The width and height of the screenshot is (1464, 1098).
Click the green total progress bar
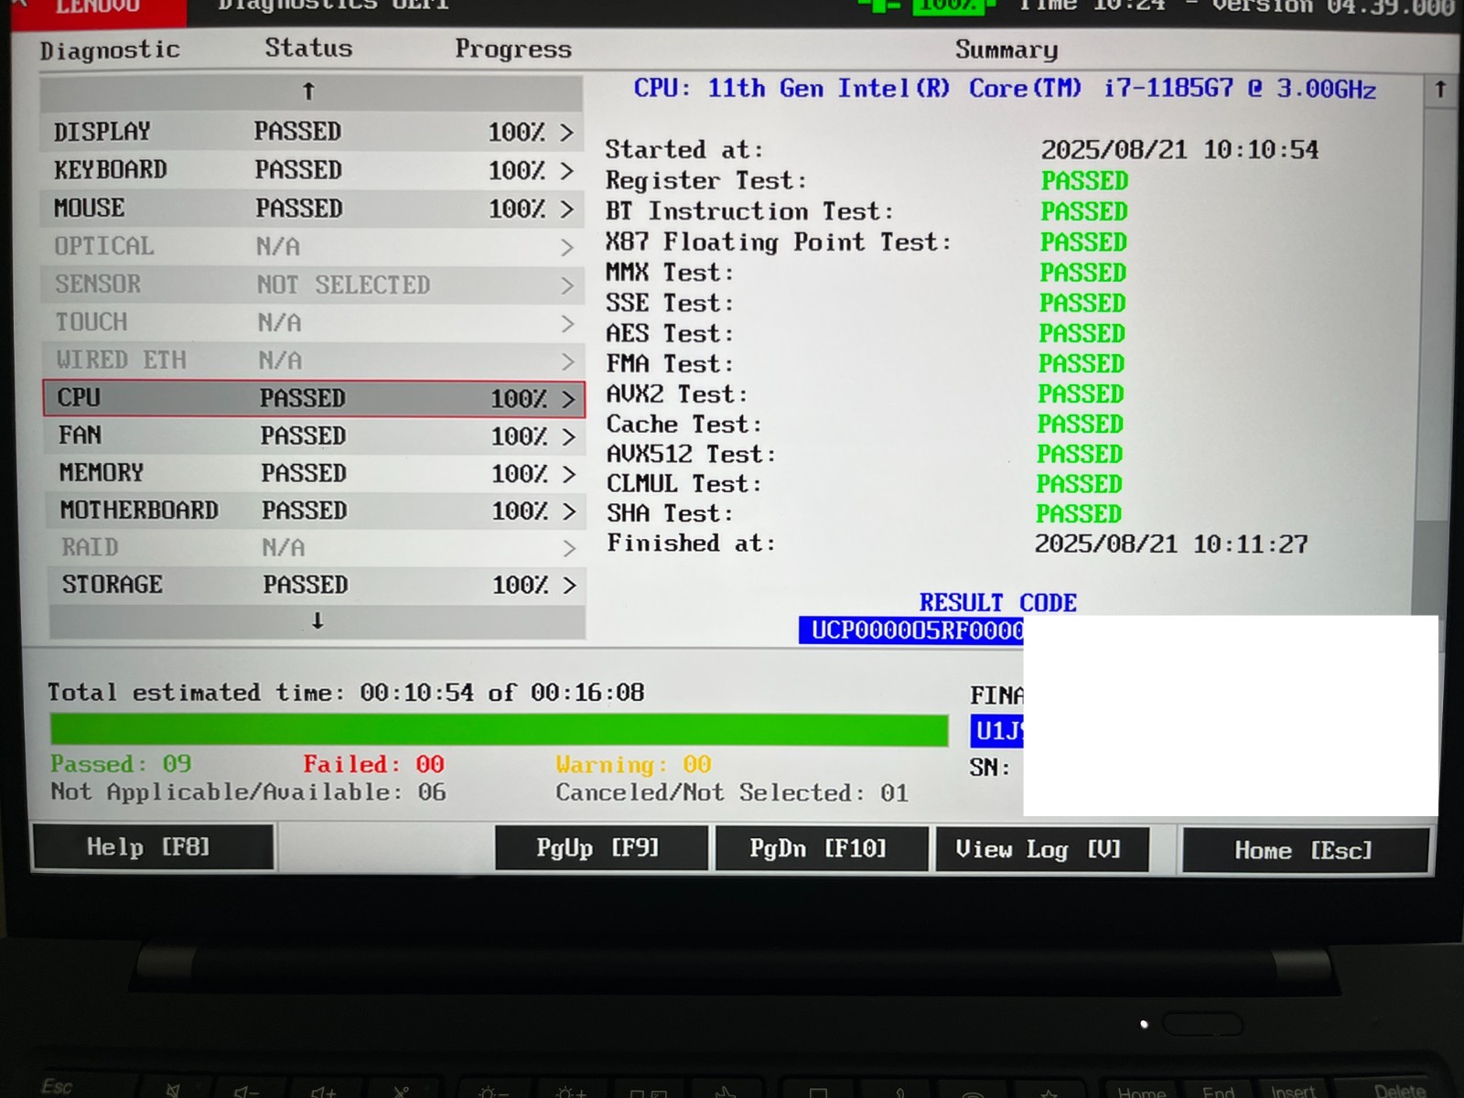500,730
